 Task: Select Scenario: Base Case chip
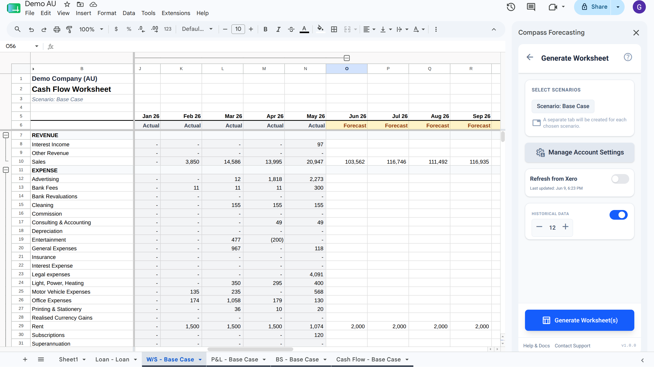click(563, 106)
